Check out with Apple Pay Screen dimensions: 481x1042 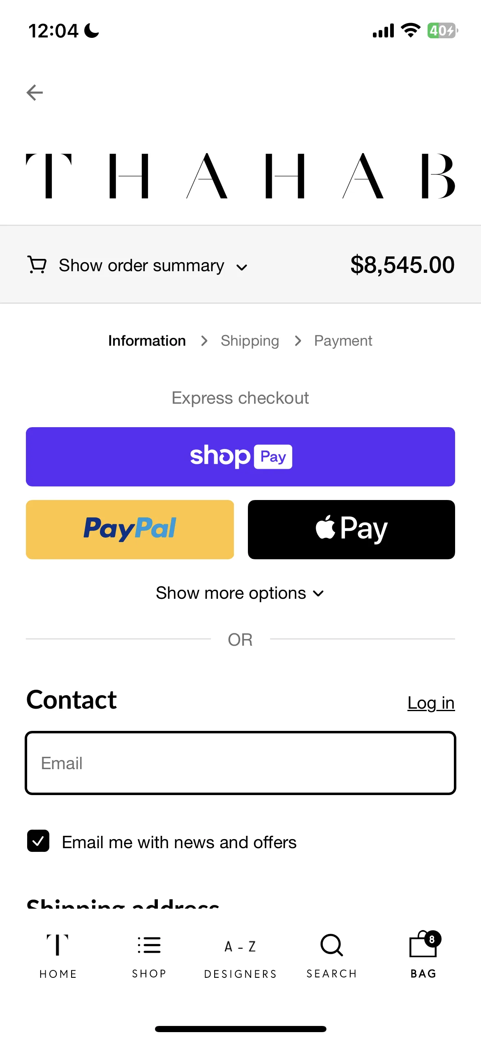point(351,530)
